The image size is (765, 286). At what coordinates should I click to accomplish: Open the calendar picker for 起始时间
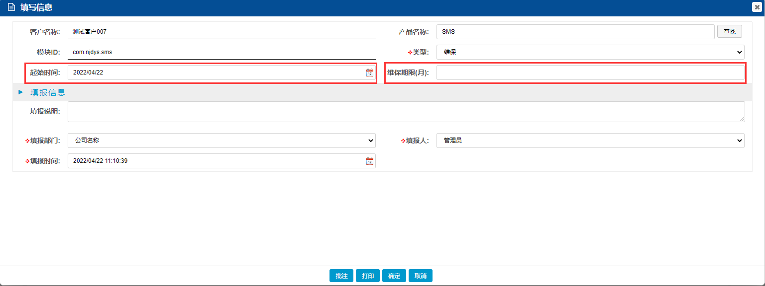tap(370, 72)
